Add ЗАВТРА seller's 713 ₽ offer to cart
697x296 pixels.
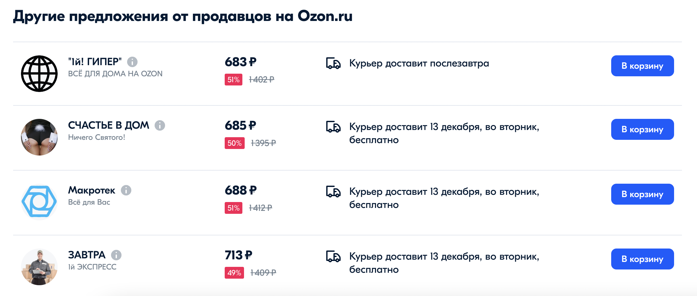tap(642, 259)
